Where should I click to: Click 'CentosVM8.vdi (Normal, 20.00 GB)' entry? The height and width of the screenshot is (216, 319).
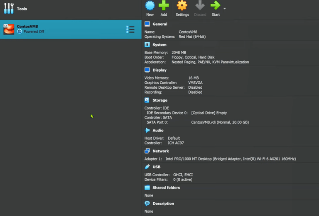pyautogui.click(x=220, y=122)
